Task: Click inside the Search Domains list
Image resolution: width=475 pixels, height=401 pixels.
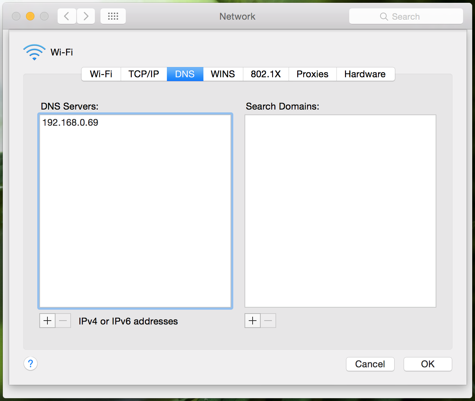Action: [x=340, y=211]
